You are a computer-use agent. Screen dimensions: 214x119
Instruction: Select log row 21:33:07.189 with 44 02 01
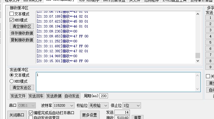(x=62, y=16)
